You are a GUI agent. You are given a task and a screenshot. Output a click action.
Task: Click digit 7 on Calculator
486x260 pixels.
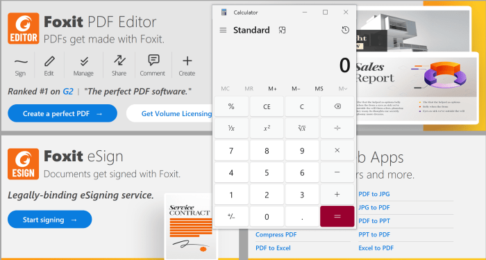tap(231, 150)
